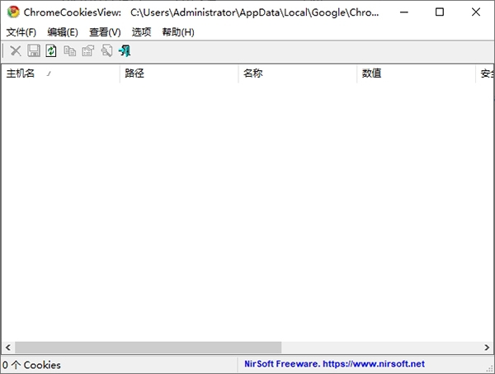Sort by the 路径 column header
Image resolution: width=495 pixels, height=374 pixels.
(179, 73)
